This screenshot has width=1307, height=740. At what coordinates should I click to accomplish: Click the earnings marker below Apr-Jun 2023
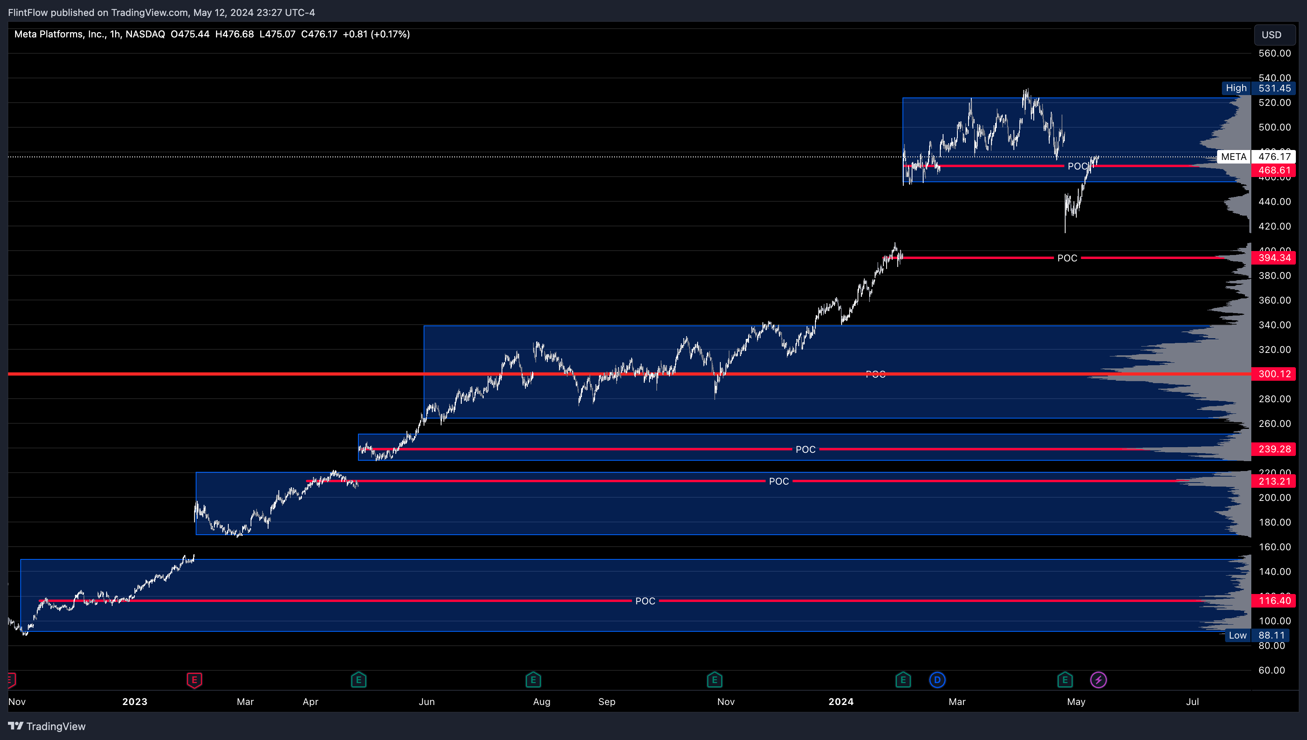pos(359,680)
